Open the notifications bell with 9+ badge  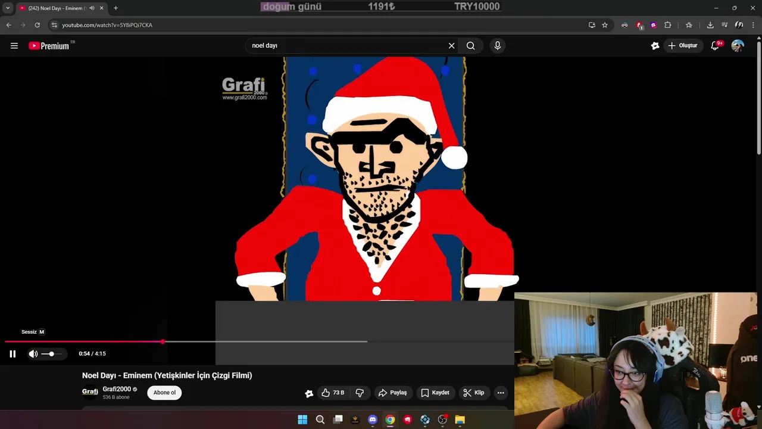(x=716, y=46)
